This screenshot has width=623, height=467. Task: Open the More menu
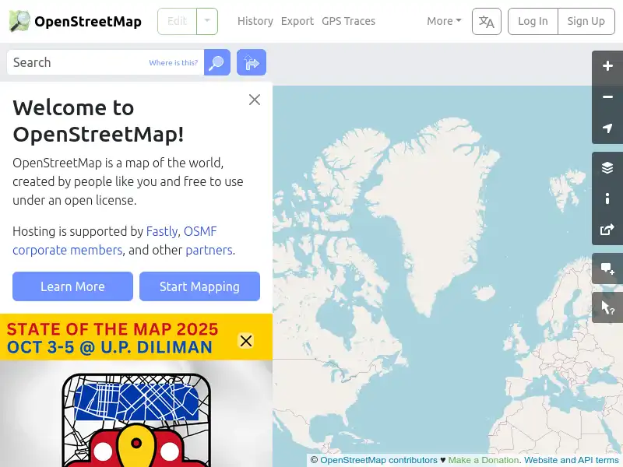click(x=443, y=21)
